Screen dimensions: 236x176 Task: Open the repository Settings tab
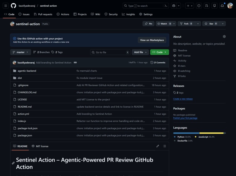[146, 14]
